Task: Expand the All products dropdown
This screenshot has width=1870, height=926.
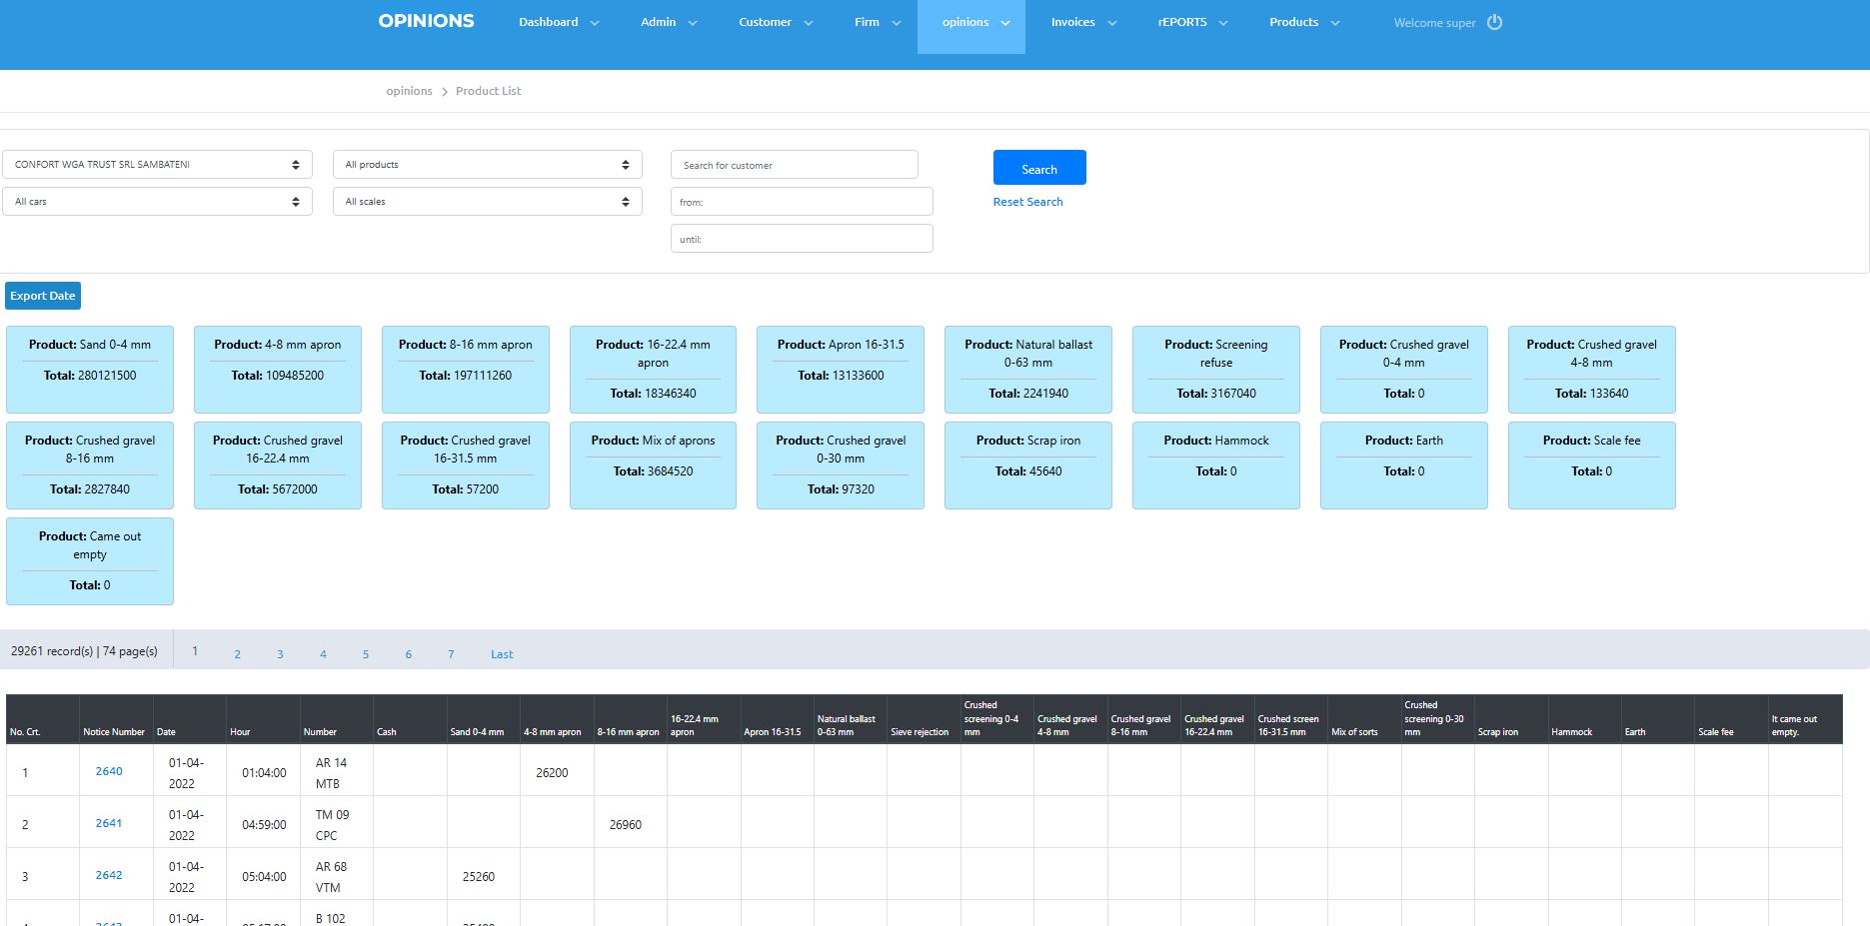Action: (x=487, y=165)
